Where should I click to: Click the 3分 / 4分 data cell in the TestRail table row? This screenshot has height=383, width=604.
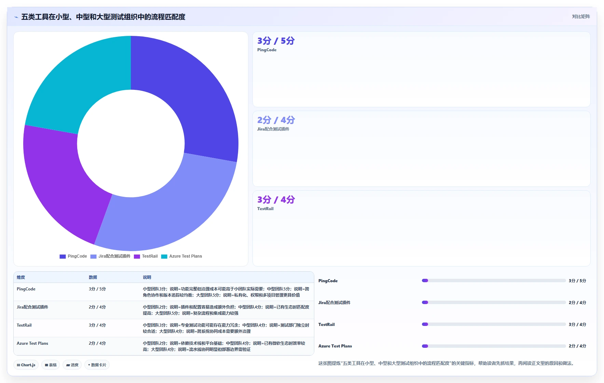coord(97,325)
